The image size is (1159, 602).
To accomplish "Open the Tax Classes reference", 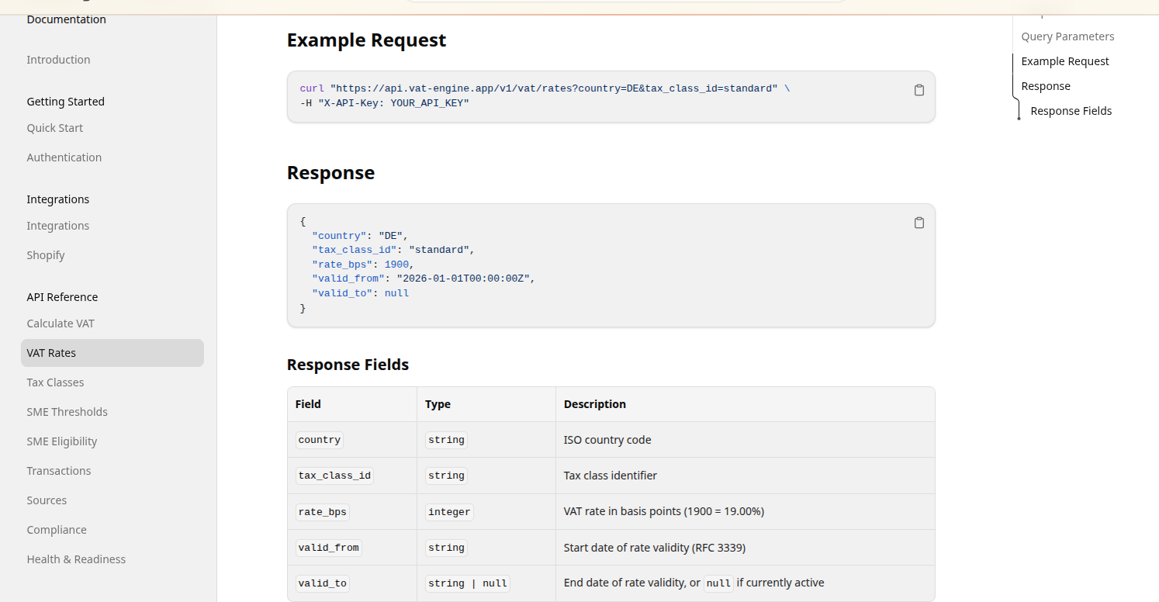I will pos(55,382).
